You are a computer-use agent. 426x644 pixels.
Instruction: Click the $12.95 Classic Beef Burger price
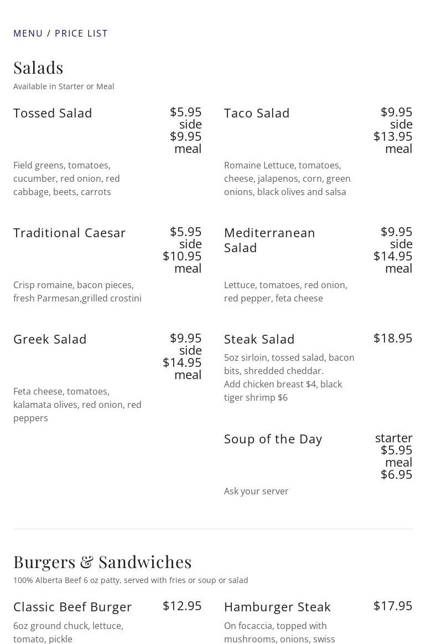click(182, 606)
